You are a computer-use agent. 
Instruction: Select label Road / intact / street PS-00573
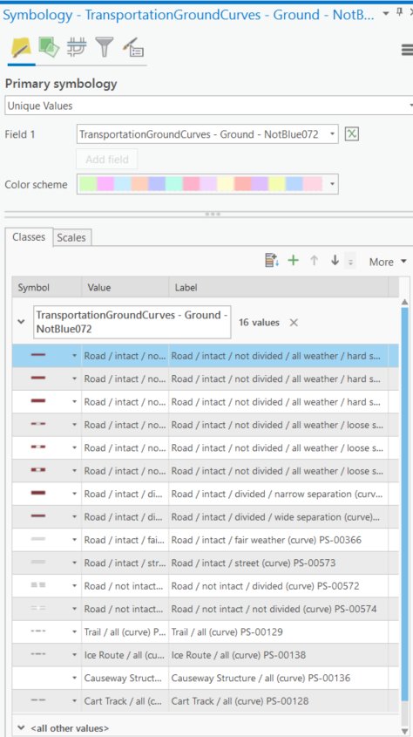(254, 563)
